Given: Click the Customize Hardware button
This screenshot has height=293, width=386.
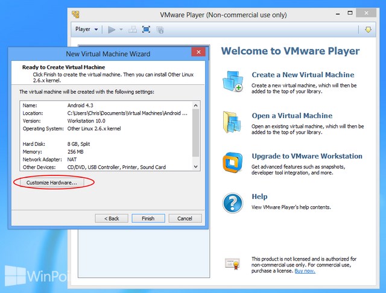Looking at the screenshot, I should point(52,183).
